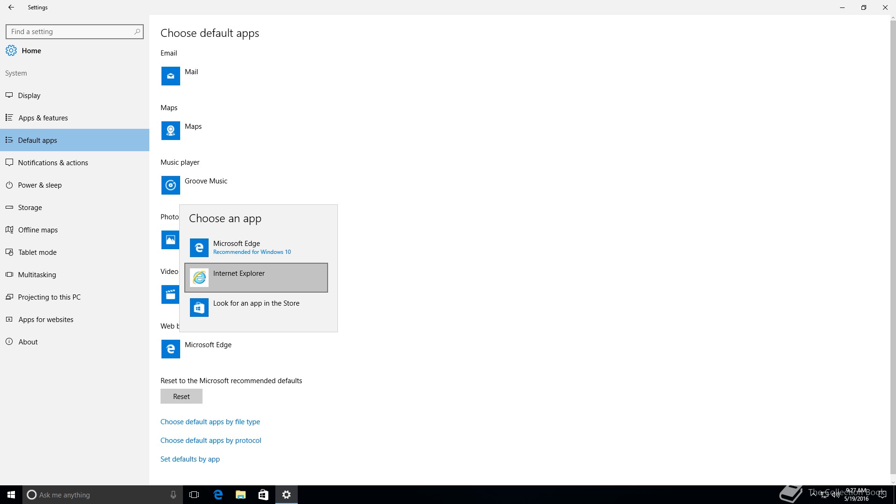Click the Home gear icon
Viewport: 896px width, 504px height.
pyautogui.click(x=11, y=50)
